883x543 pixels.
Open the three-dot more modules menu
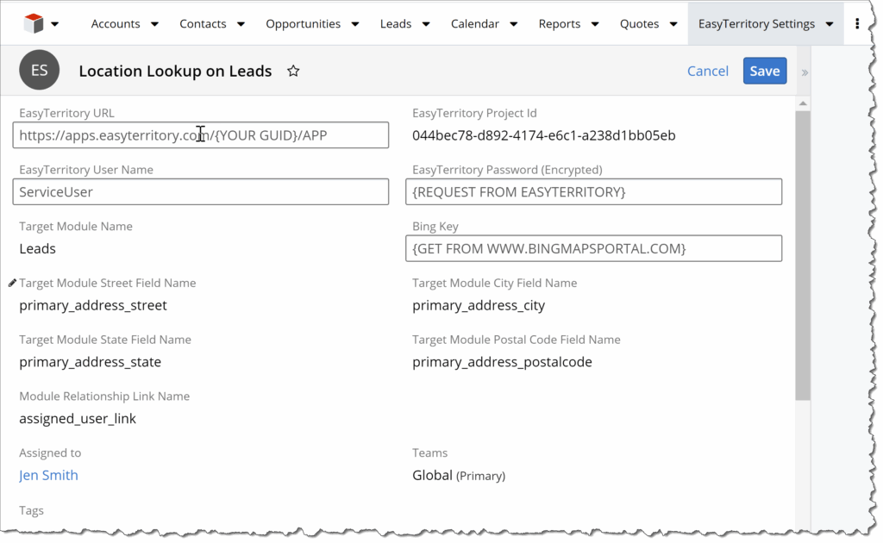(856, 23)
